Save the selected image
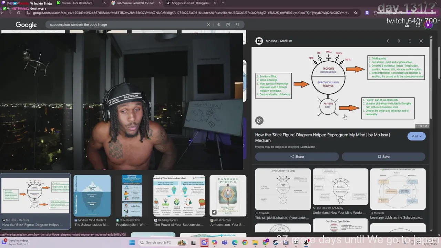441x248 pixels. point(383,156)
